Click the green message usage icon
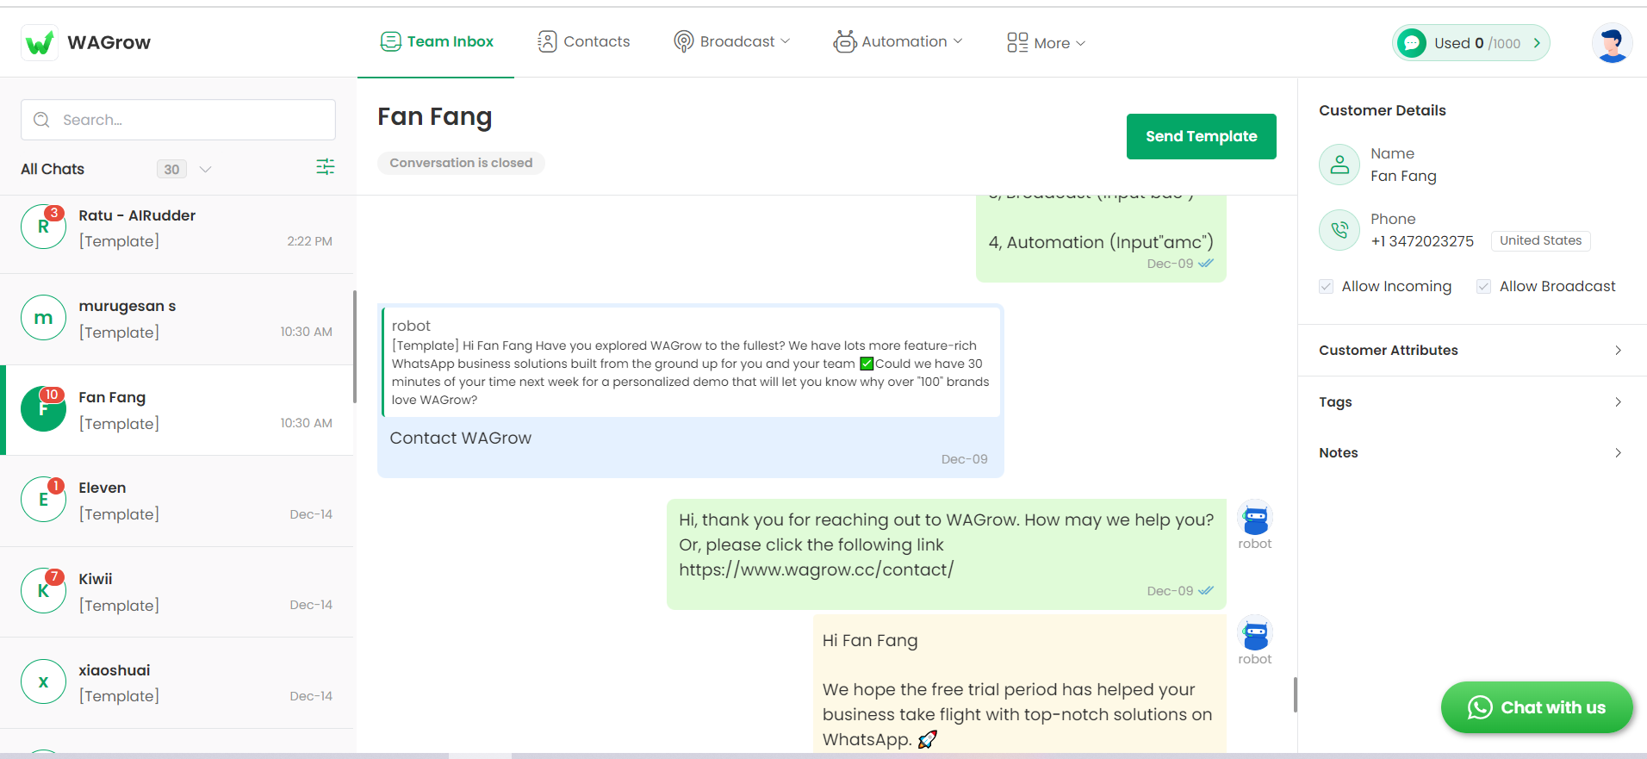This screenshot has height=759, width=1647. coord(1412,43)
